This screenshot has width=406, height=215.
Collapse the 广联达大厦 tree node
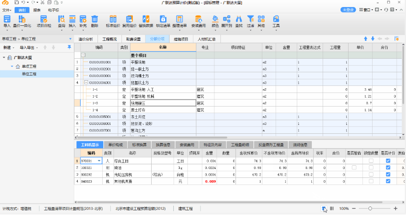pos(4,57)
